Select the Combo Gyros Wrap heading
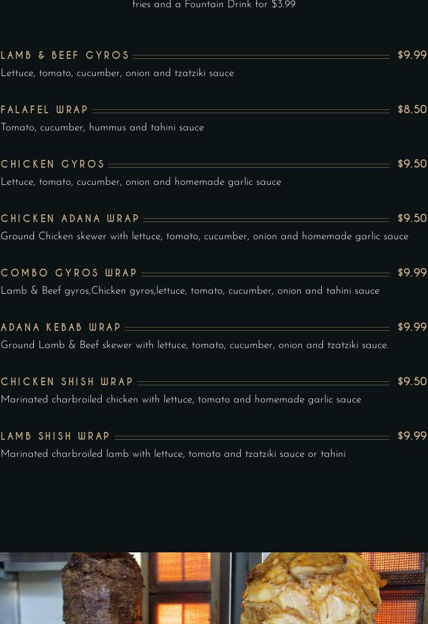Screen dimensions: 428x624 [x=69, y=273]
